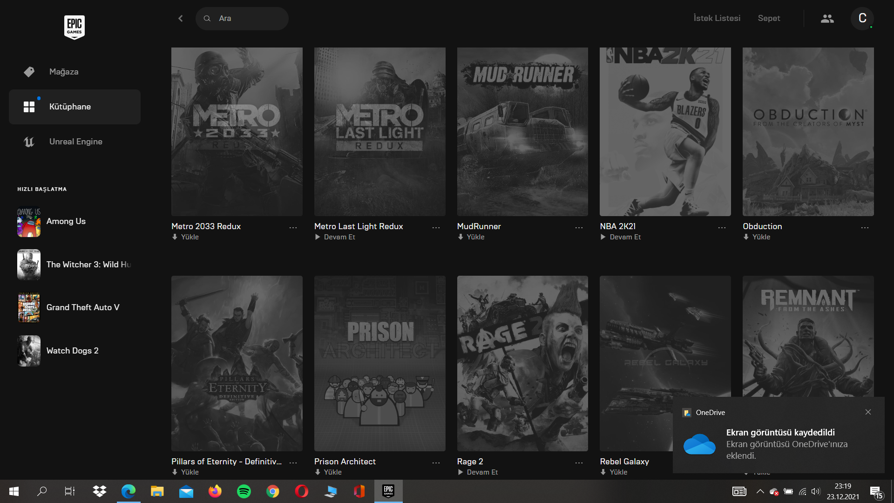This screenshot has width=894, height=503.
Task: Click the Epic Games logo
Action: 74,27
